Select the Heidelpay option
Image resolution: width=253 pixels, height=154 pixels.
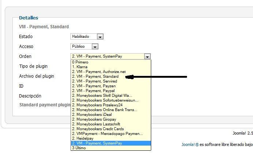click(x=111, y=139)
